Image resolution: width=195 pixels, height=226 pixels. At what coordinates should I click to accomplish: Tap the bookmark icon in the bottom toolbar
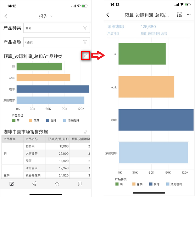coord(79,184)
